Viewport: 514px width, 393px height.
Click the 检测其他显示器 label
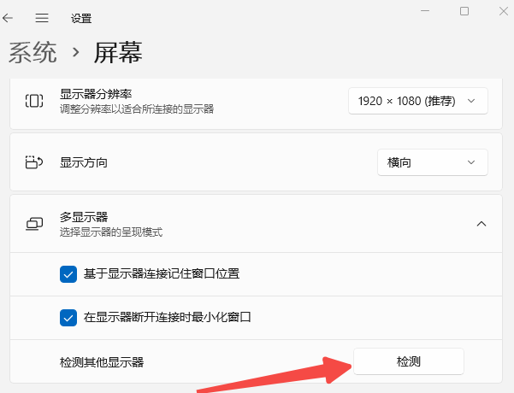click(102, 362)
